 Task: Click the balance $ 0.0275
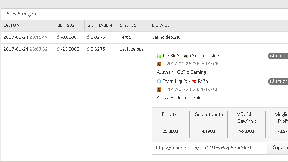tap(96, 37)
